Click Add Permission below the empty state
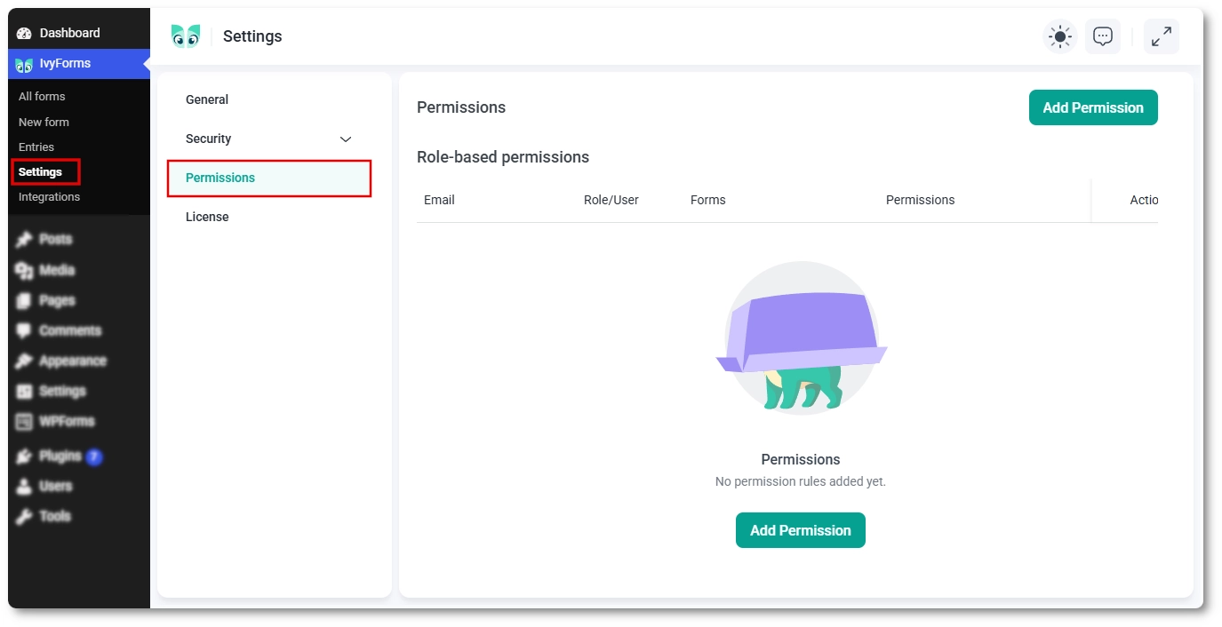The width and height of the screenshot is (1222, 627). pos(801,530)
